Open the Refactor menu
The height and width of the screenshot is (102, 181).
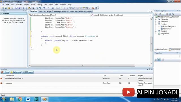[x=19, y=5]
